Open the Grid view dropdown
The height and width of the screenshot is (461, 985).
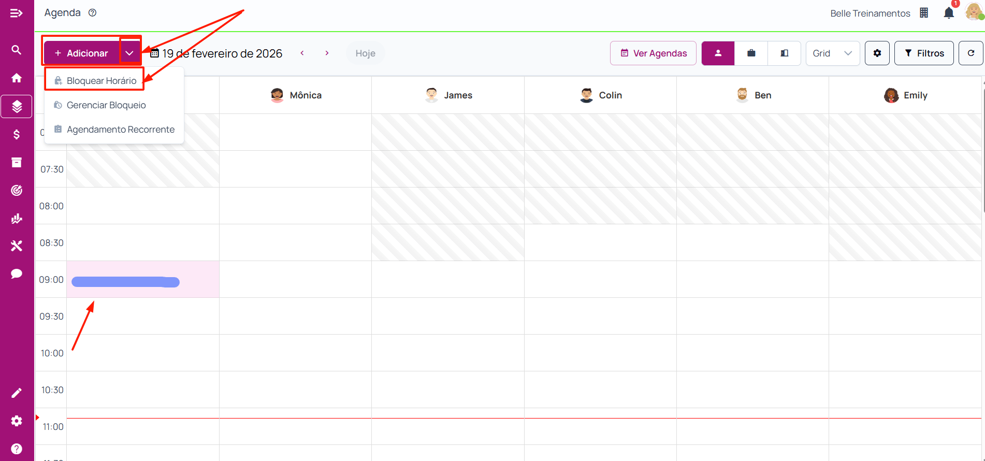click(832, 53)
